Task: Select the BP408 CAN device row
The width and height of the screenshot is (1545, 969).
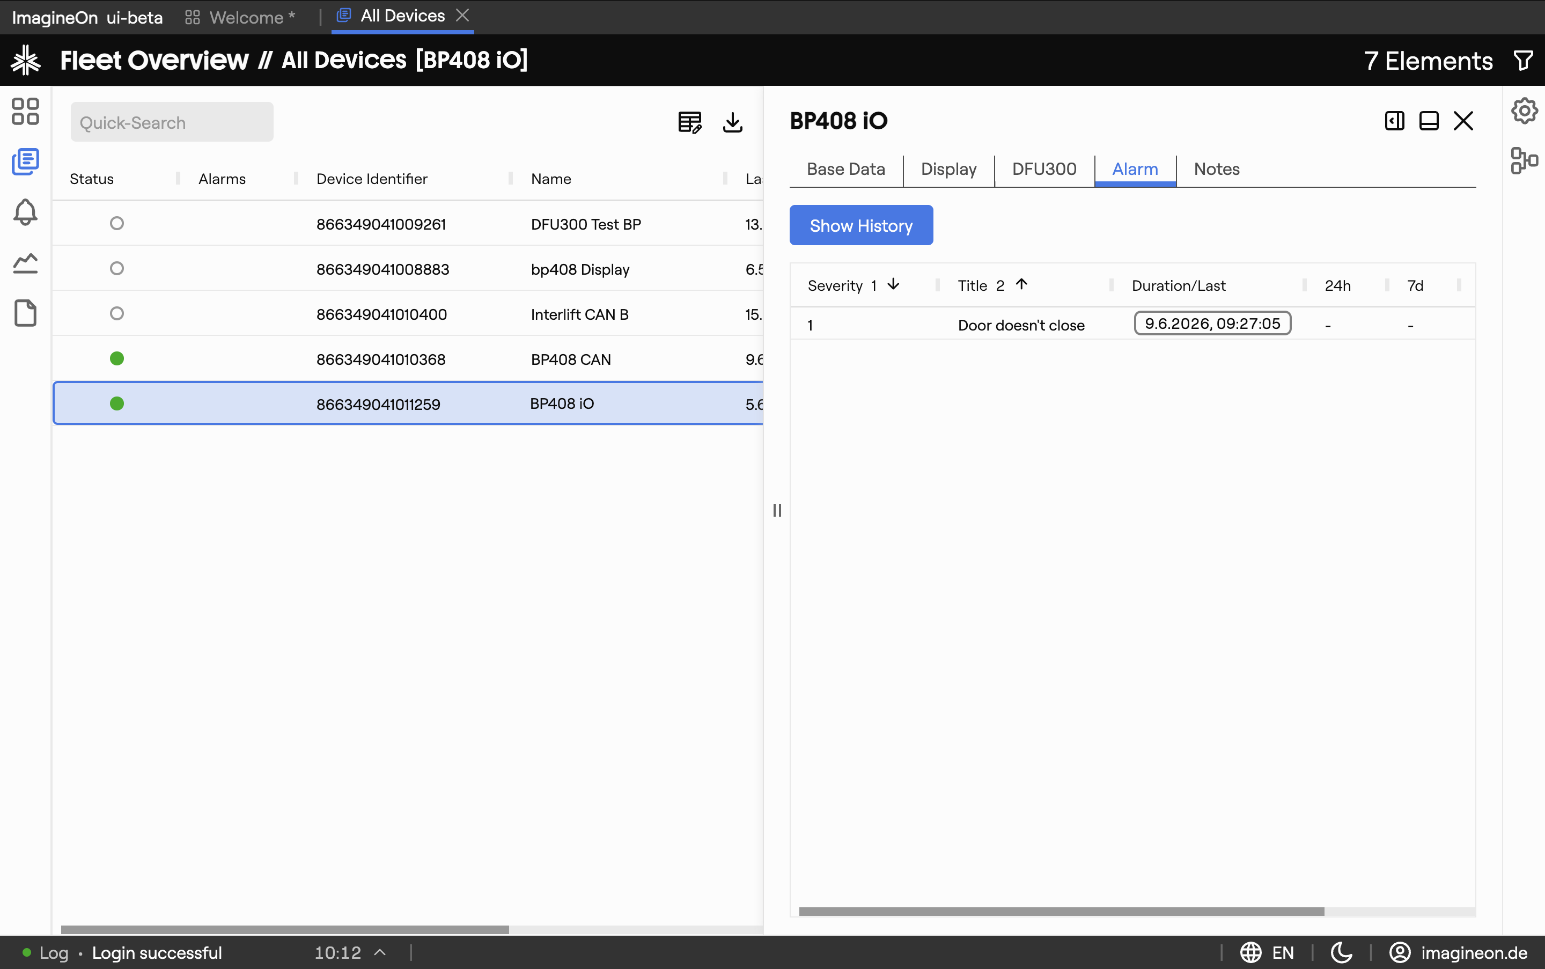Action: tap(408, 359)
